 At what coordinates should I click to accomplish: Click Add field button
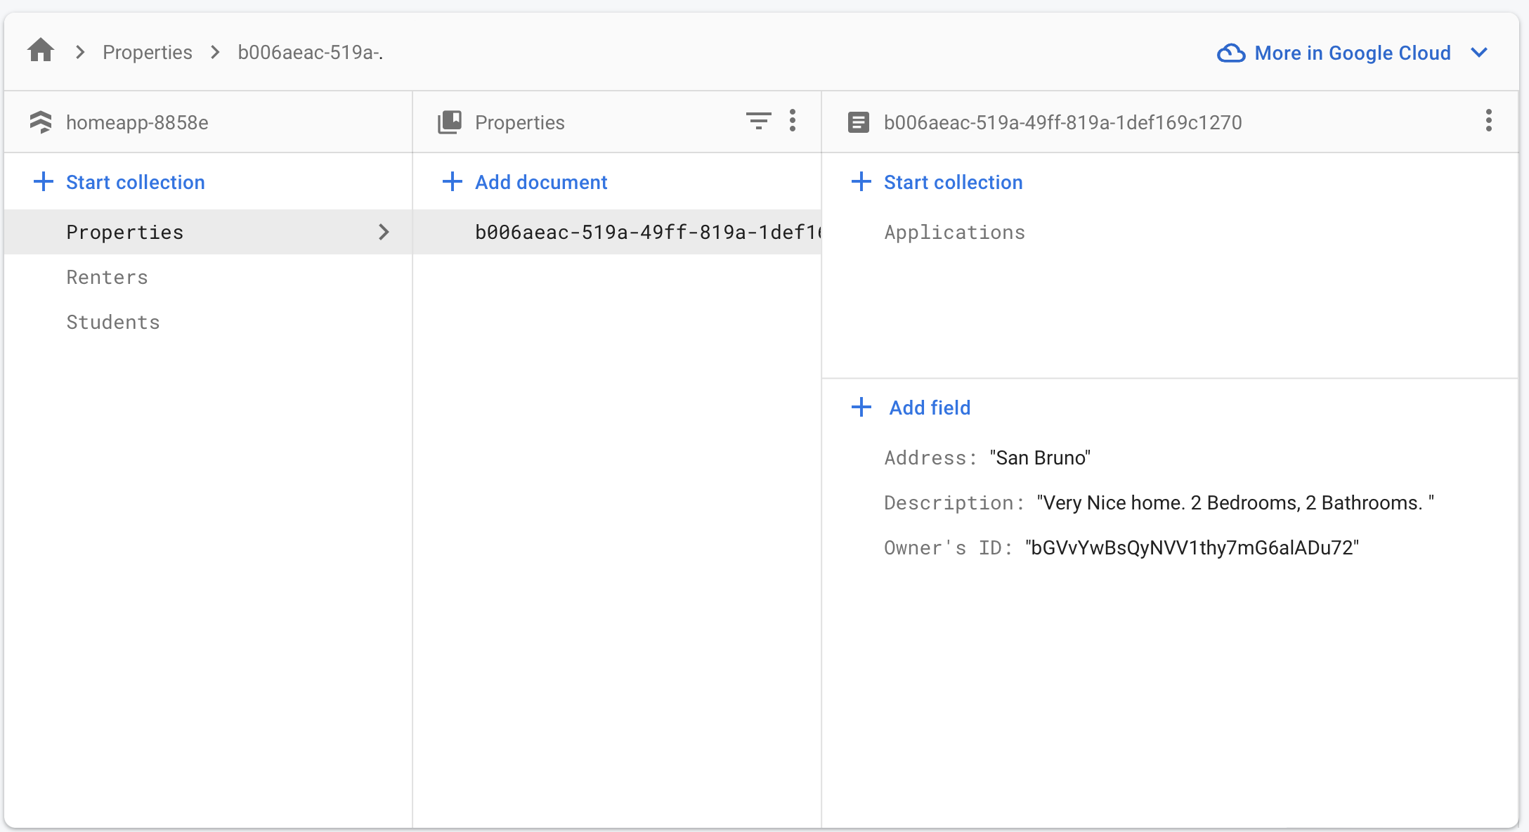pyautogui.click(x=911, y=408)
